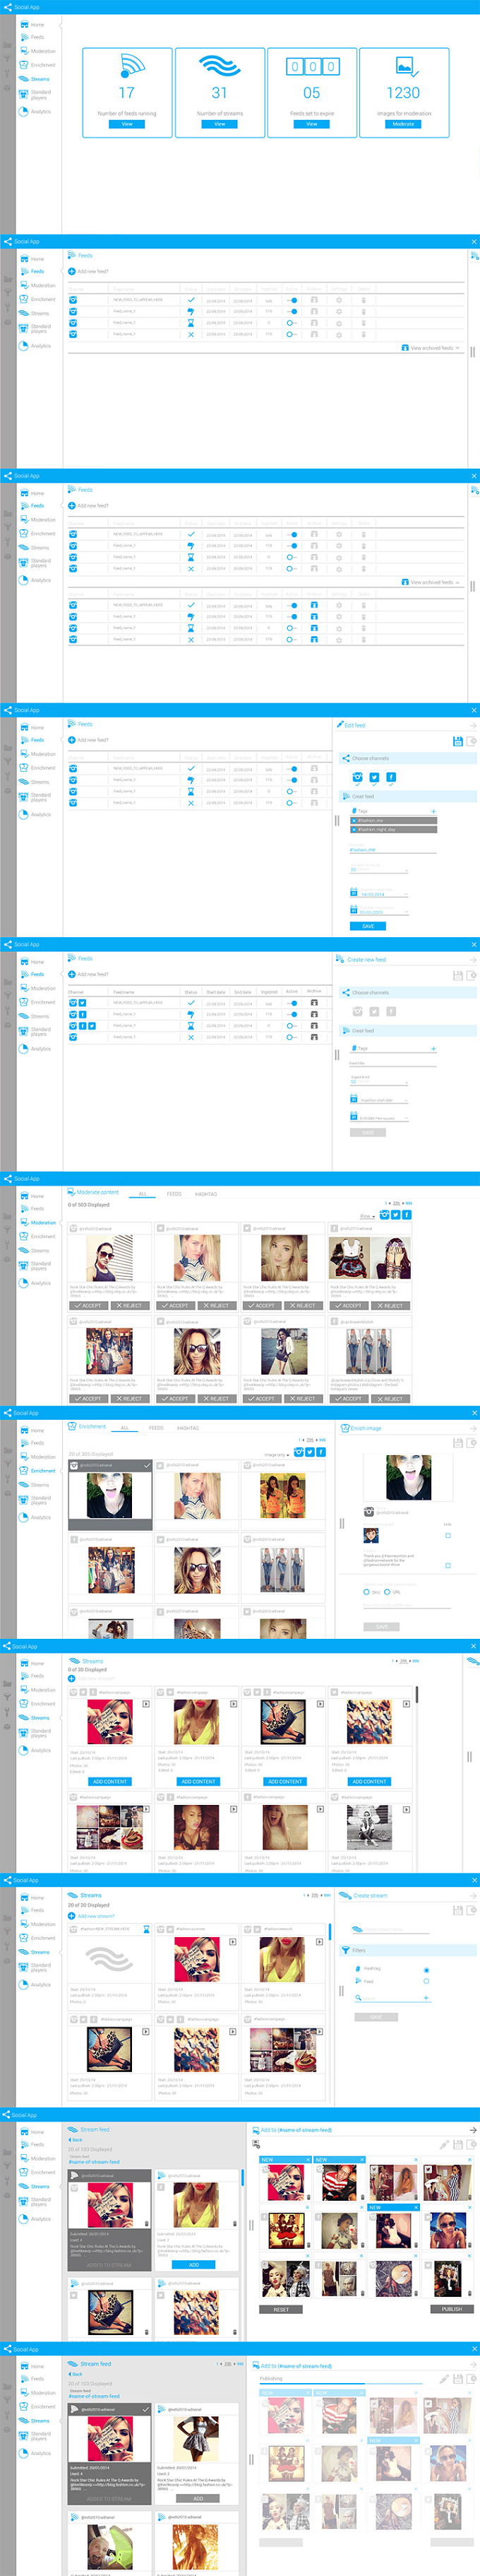Click the blue SAVE button in Edit feed panel

pos(368,926)
